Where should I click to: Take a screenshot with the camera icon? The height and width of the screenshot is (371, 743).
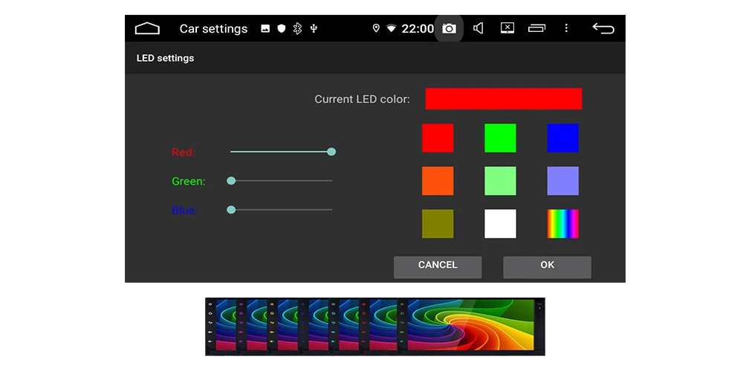pyautogui.click(x=449, y=28)
